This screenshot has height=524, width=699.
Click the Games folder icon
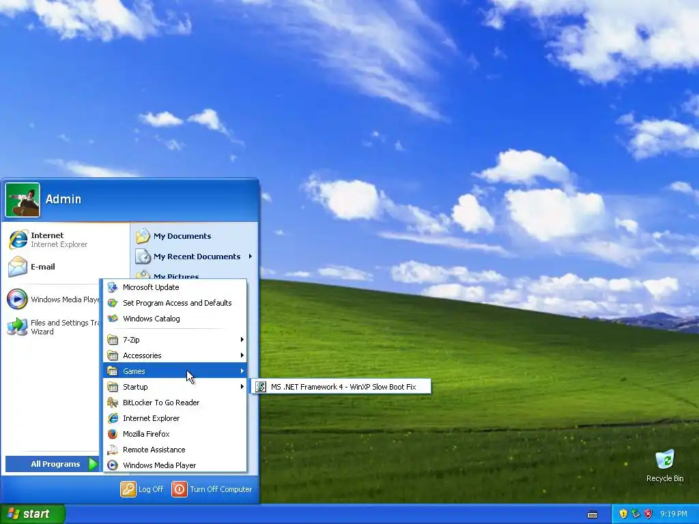tap(113, 371)
